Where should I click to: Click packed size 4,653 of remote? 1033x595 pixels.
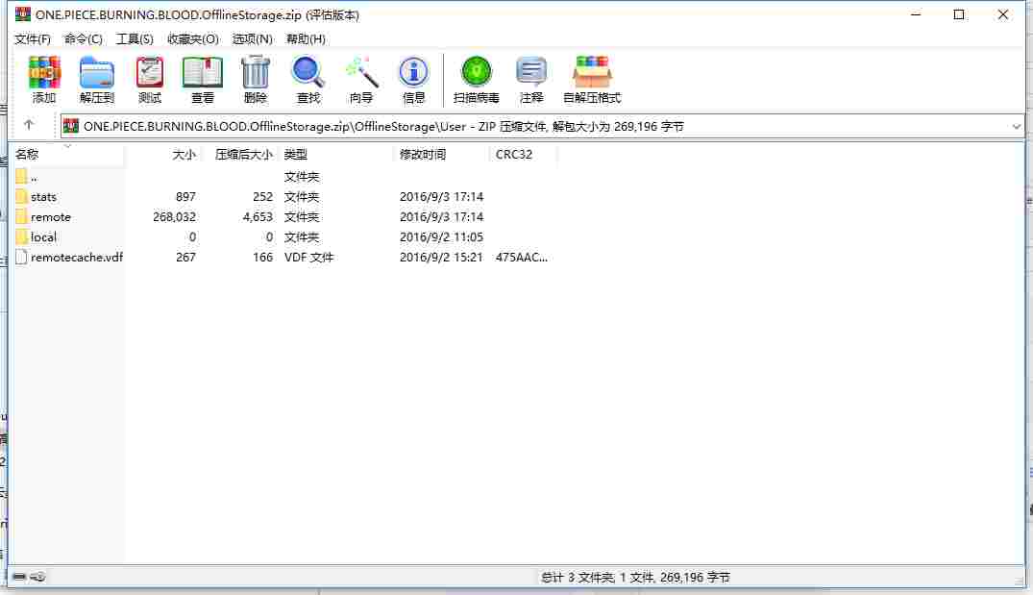257,217
